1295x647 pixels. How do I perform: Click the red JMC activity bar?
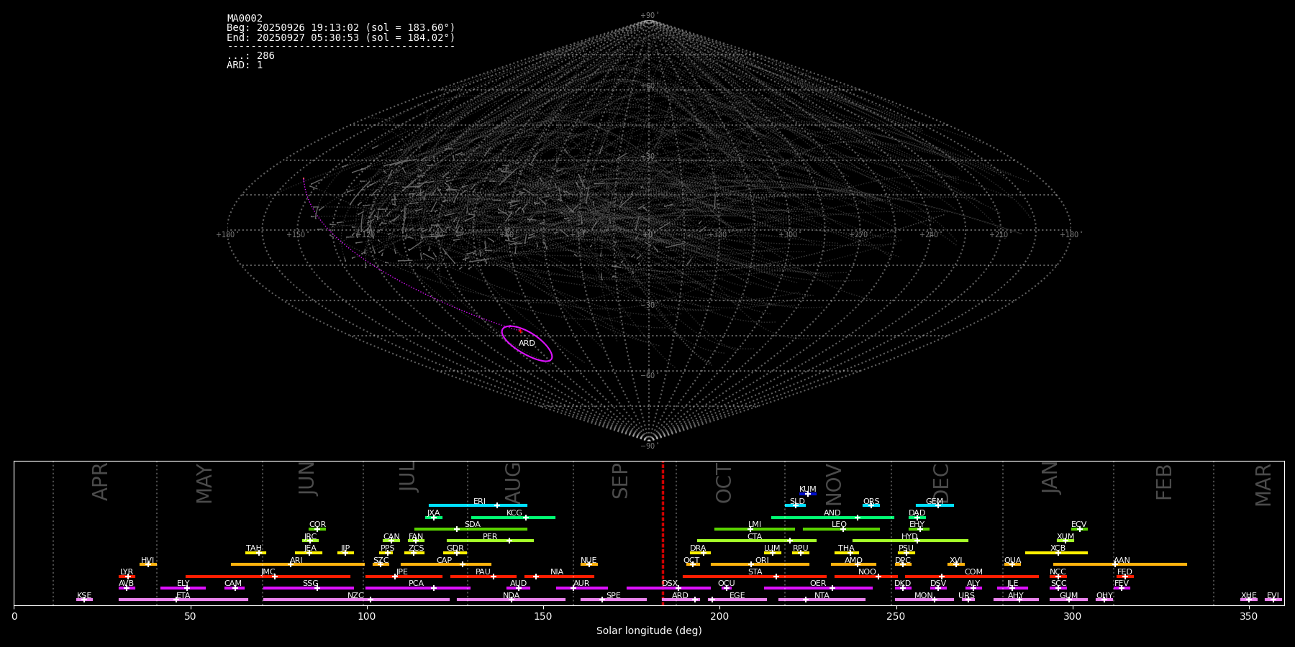(268, 577)
